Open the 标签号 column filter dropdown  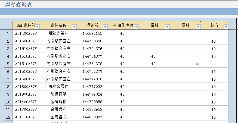click(105, 27)
